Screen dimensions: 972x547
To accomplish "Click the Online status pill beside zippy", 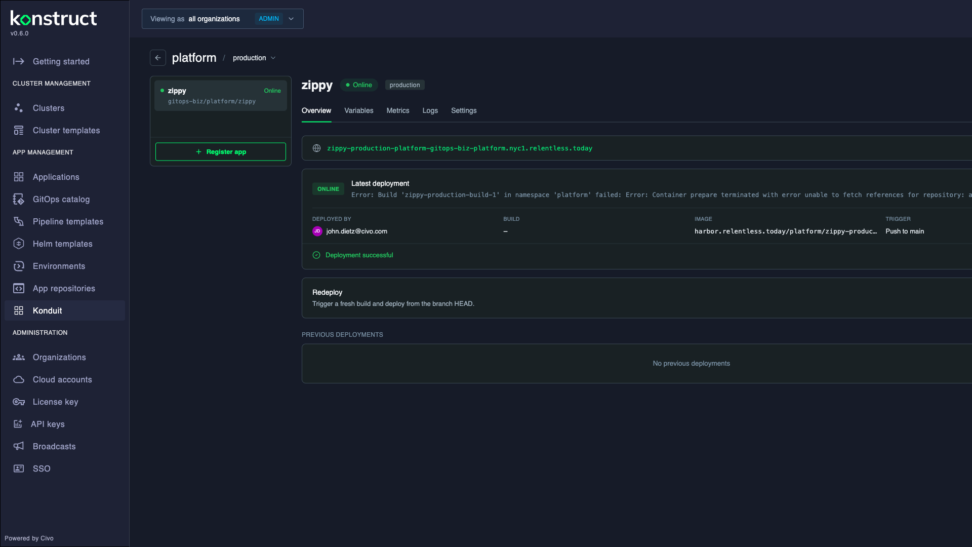I will point(359,85).
